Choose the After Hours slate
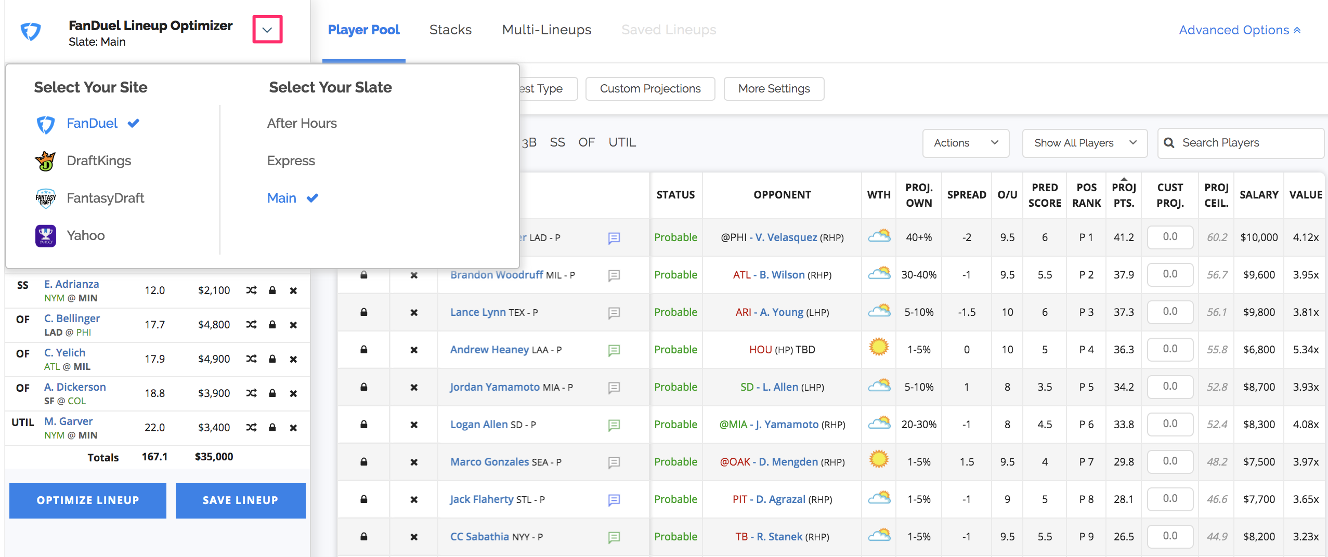 pyautogui.click(x=302, y=123)
